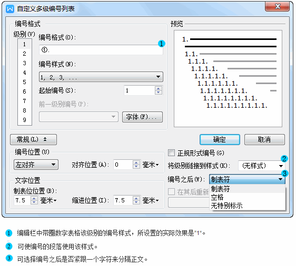
Task: Click the WPS logo icon in title bar
Action: (10, 8)
